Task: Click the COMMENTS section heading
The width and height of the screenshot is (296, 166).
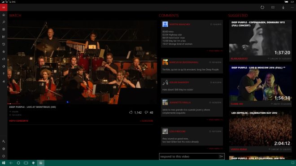Action: tap(169, 16)
